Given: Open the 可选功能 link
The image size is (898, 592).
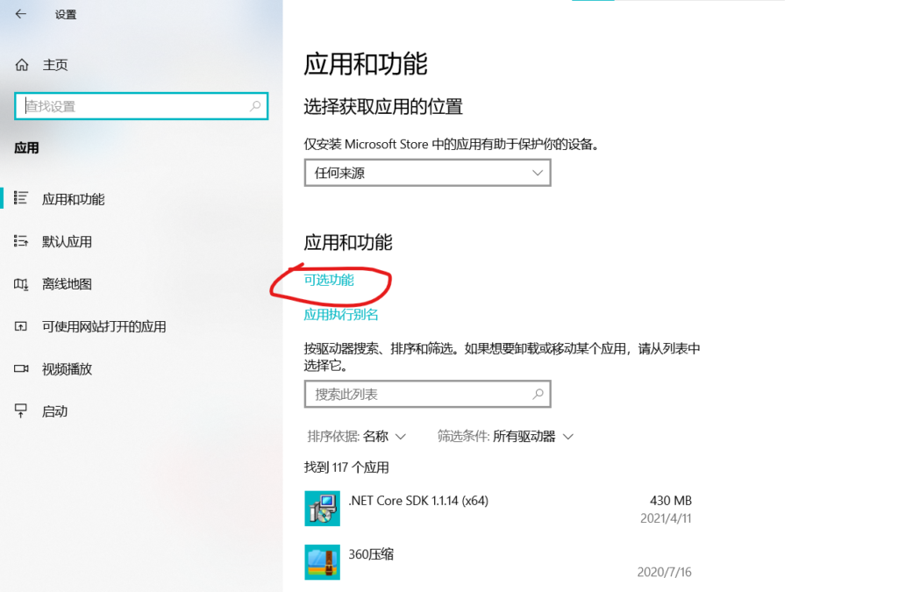Looking at the screenshot, I should [329, 280].
